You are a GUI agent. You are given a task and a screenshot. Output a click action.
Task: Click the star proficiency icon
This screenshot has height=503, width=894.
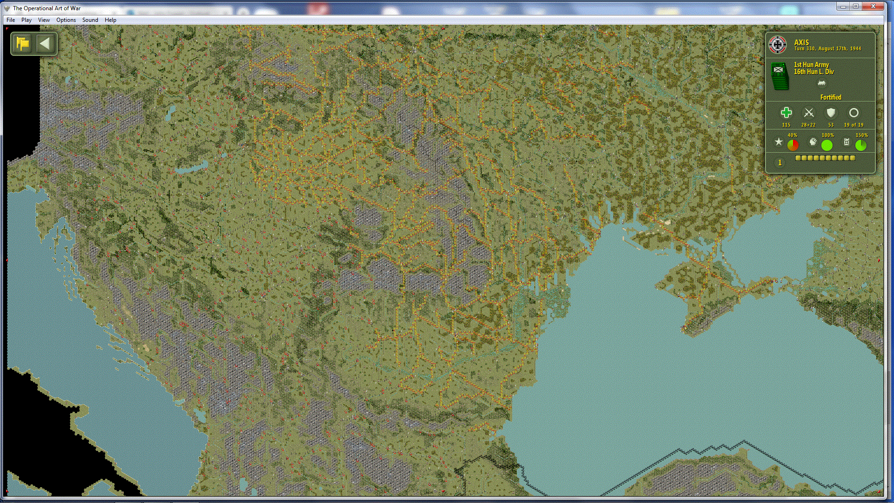779,142
